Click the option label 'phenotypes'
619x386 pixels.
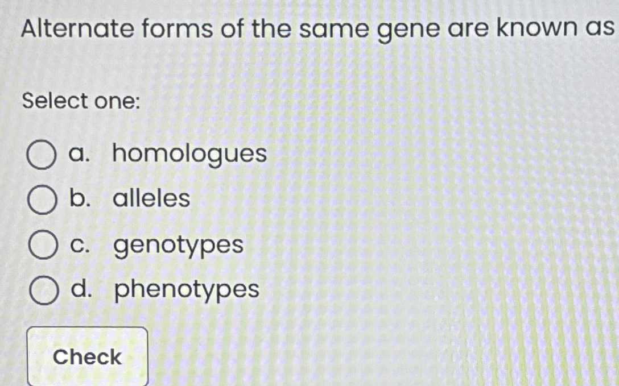pos(185,290)
